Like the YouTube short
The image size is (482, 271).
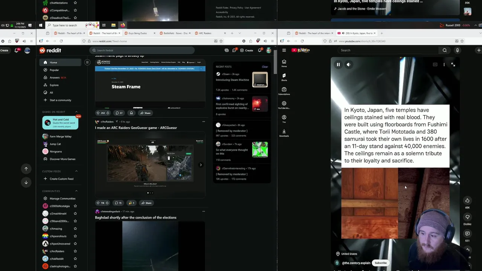[x=467, y=201]
